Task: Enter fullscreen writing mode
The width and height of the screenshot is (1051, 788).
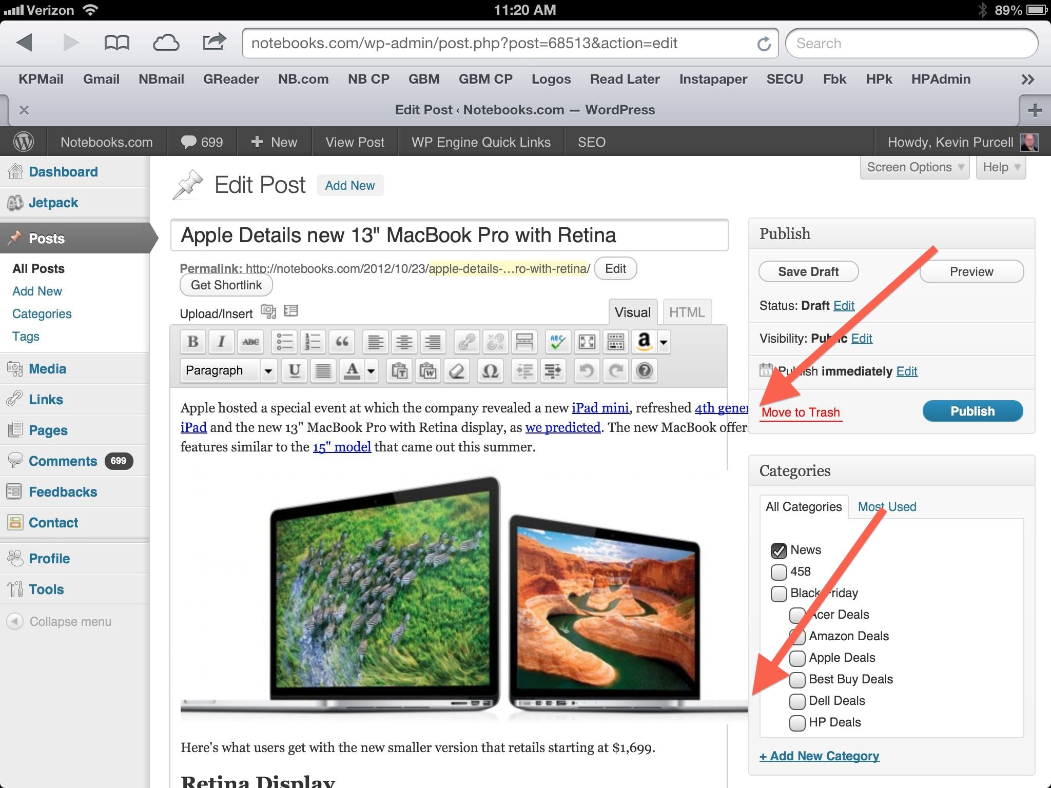Action: coord(587,342)
